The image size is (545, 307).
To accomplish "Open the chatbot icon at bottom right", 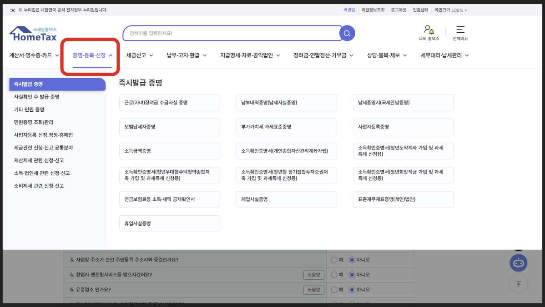I will pos(518,263).
